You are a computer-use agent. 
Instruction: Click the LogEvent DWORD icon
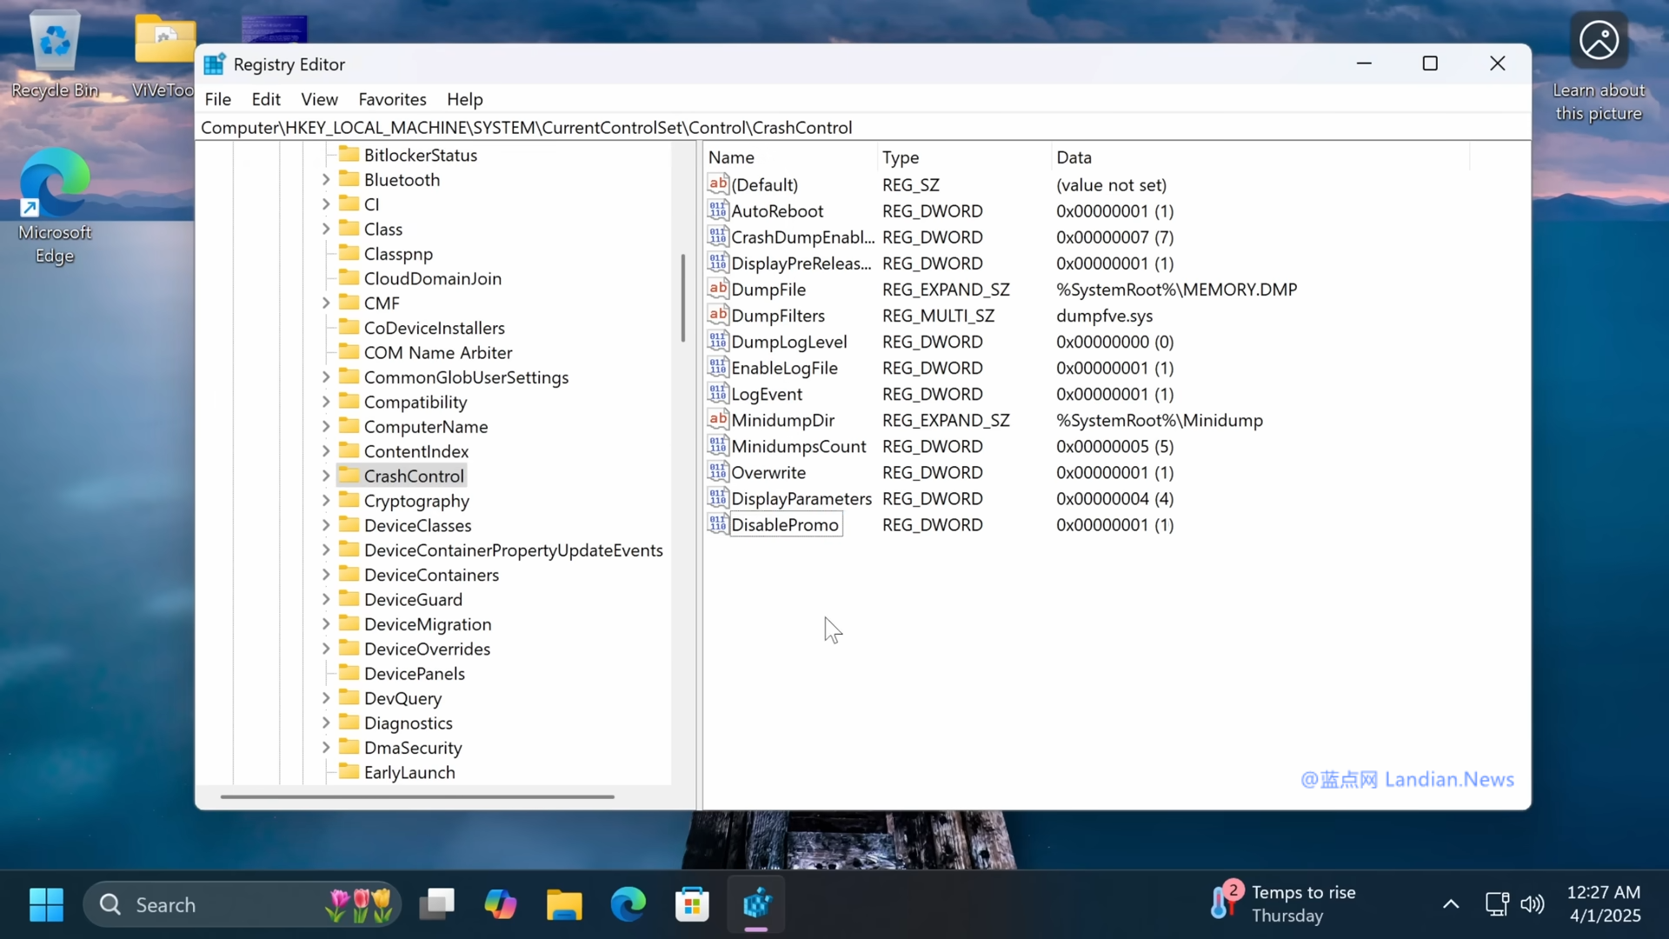point(718,393)
